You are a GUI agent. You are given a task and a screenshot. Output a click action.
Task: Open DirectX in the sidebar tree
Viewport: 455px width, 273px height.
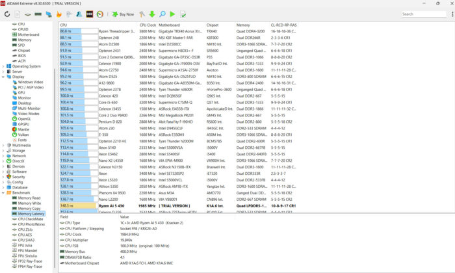[18, 161]
